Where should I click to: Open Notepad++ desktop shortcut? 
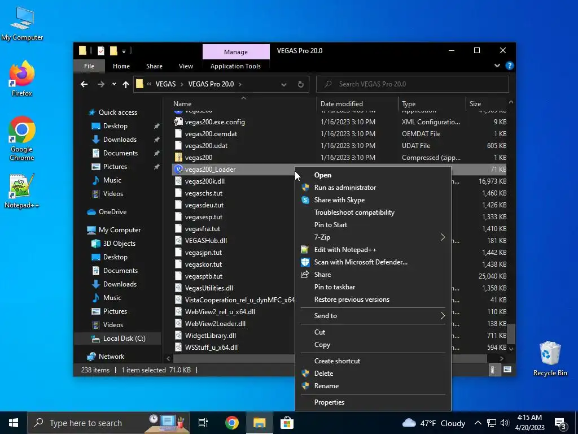pyautogui.click(x=22, y=191)
